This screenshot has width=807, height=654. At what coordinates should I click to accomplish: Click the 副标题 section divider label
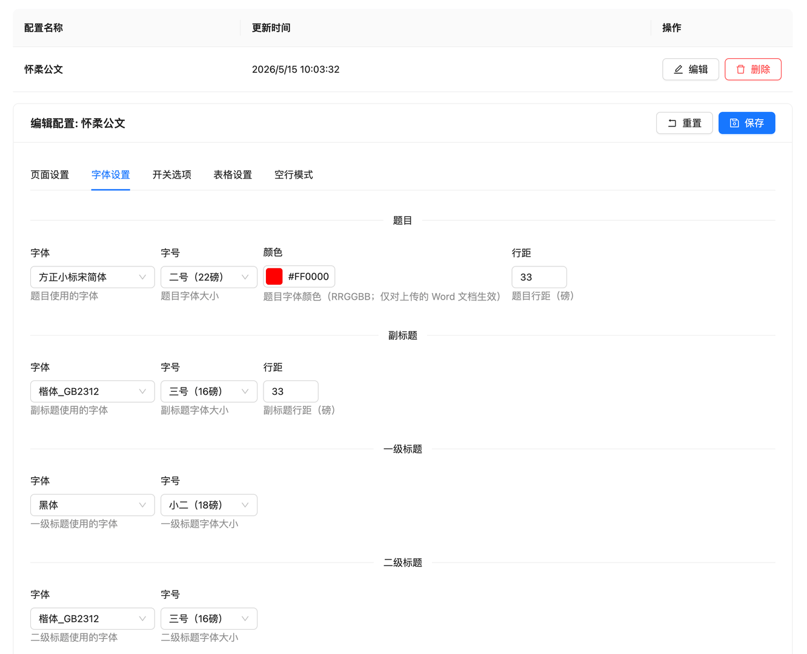click(403, 335)
